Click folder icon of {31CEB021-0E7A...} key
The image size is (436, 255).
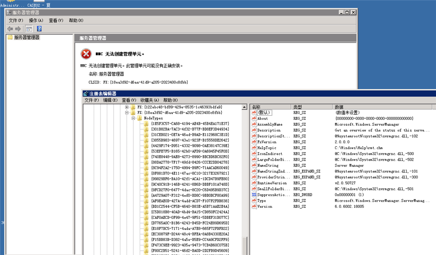(x=146, y=135)
